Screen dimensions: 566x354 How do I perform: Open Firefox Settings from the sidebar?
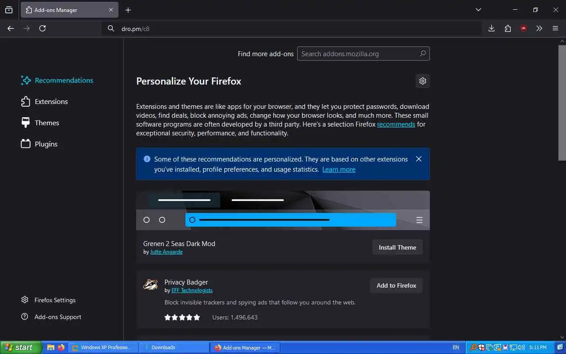click(x=49, y=300)
